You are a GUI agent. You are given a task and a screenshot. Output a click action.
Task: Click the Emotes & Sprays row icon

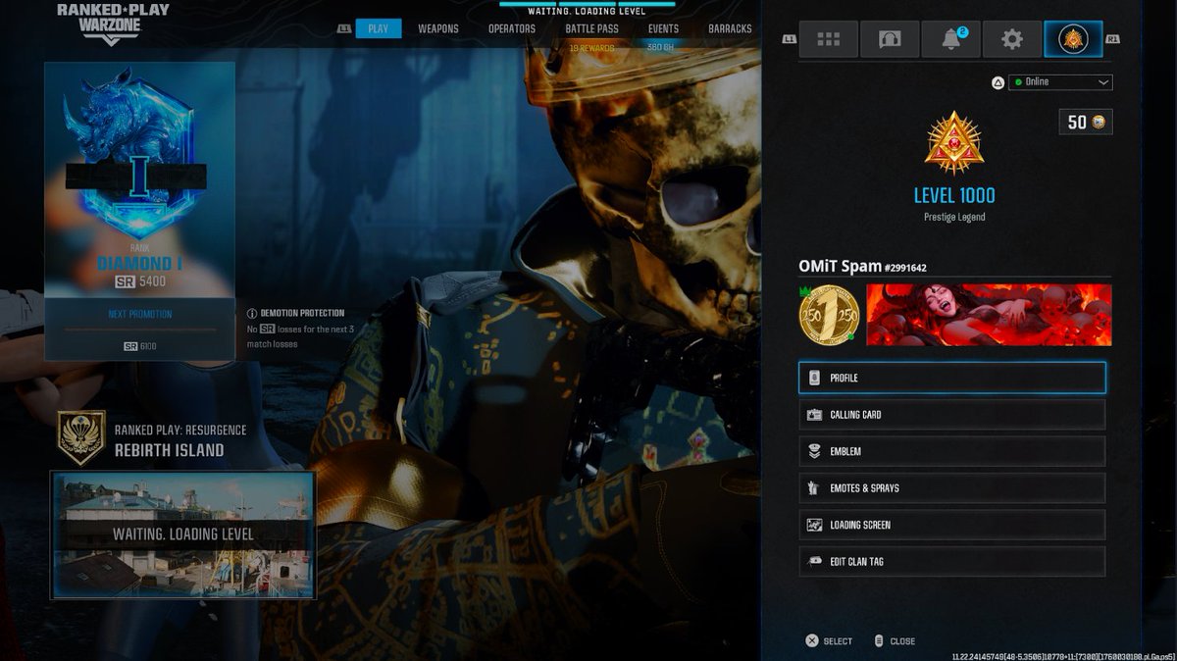point(813,488)
